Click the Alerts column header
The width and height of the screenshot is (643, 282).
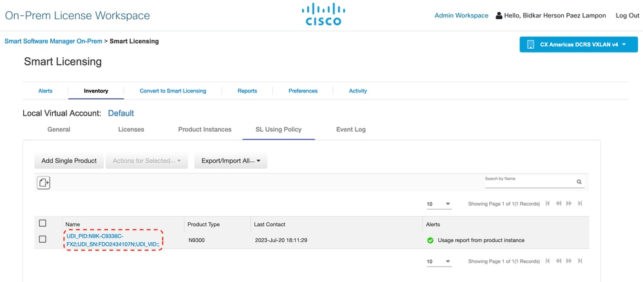[x=433, y=224]
